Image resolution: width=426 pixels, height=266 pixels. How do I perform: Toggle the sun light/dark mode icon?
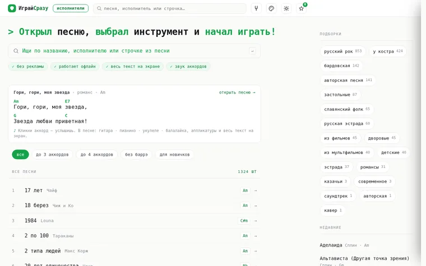[286, 8]
